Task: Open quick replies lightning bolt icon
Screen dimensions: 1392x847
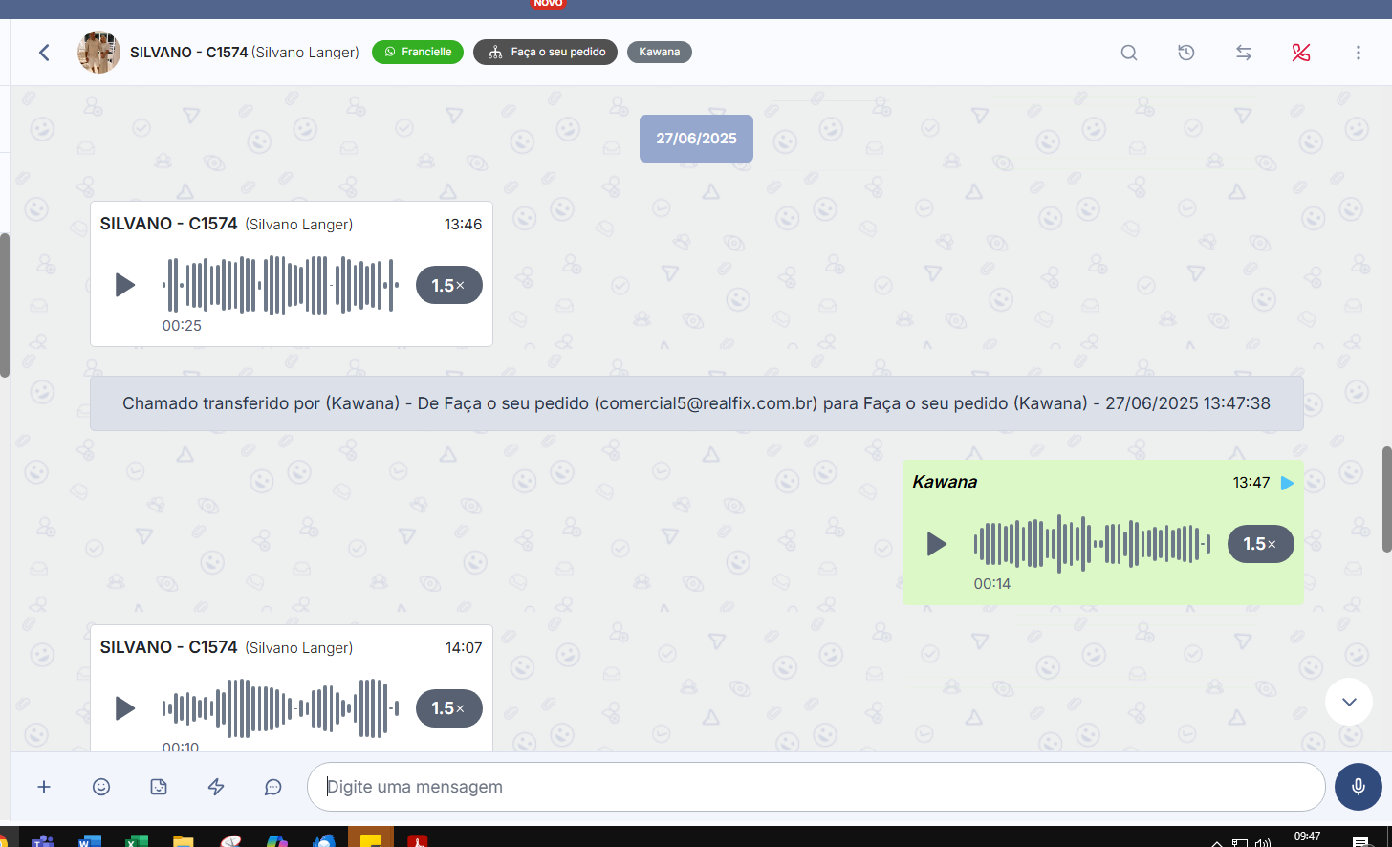Action: pyautogui.click(x=216, y=787)
